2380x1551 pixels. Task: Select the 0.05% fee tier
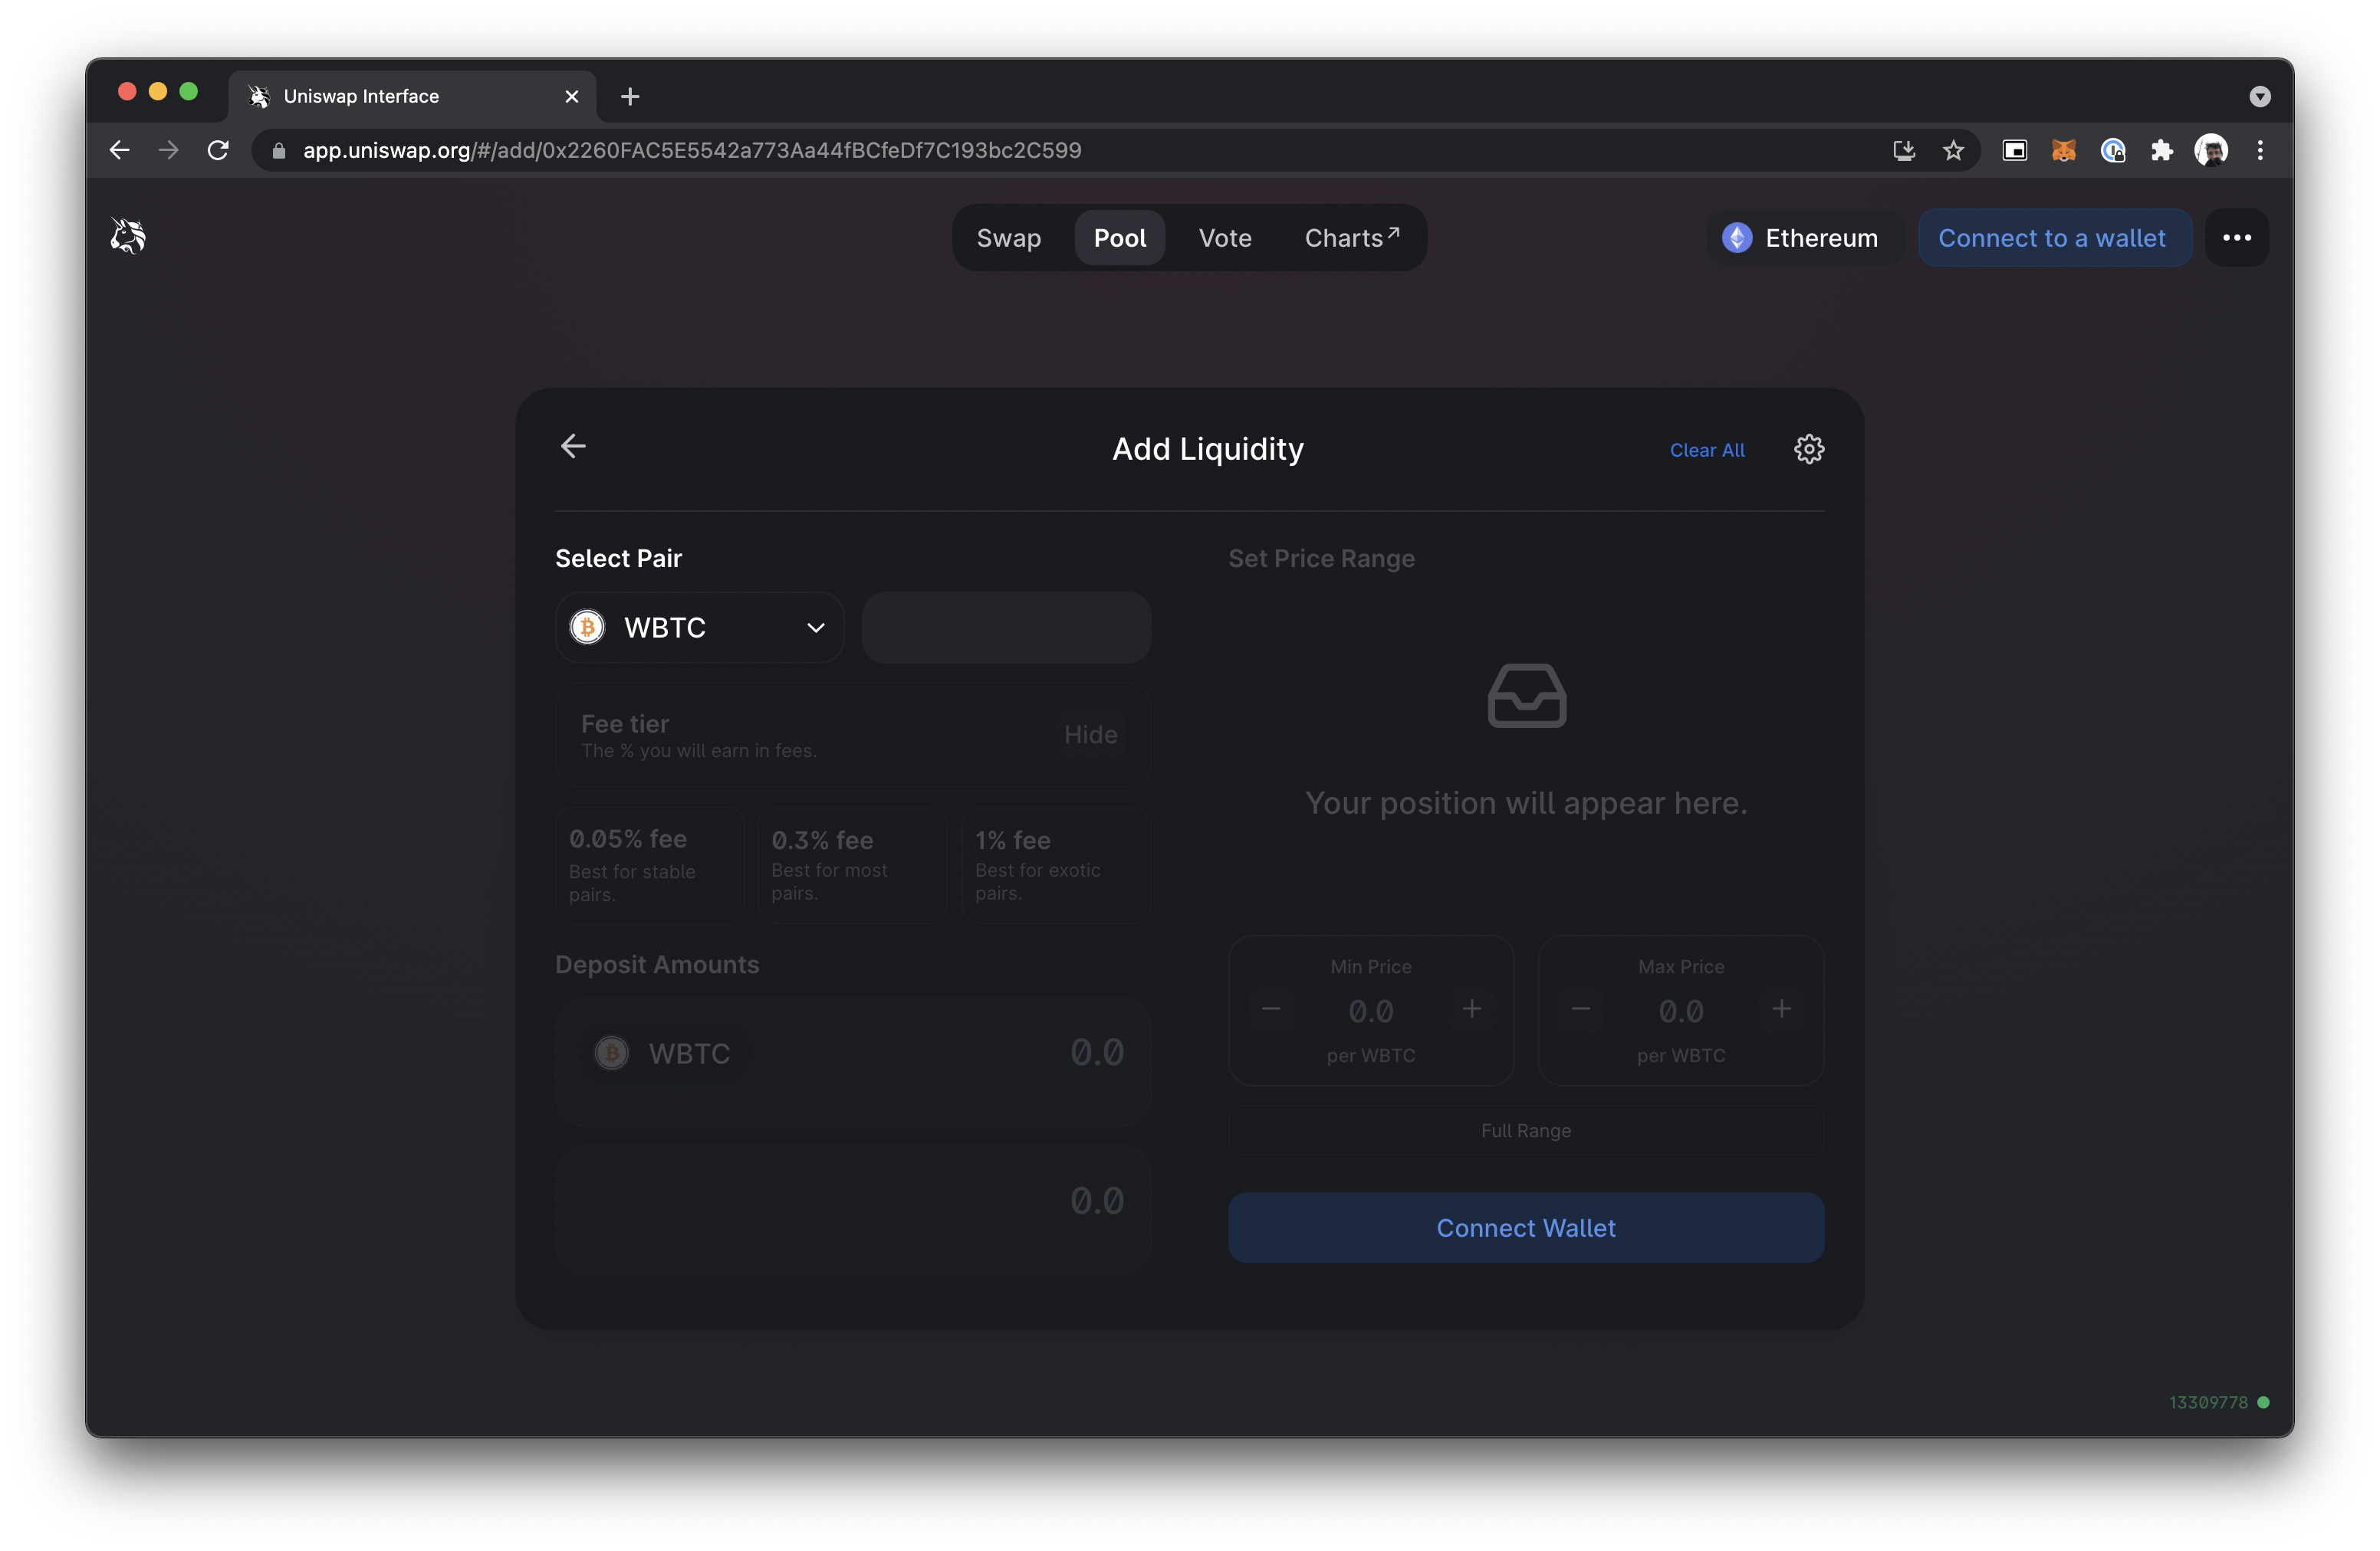650,865
